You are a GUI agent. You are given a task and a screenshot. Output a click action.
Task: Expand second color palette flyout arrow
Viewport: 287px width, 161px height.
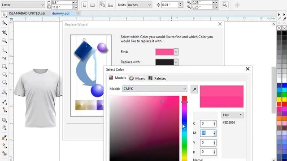[x=284, y=14]
